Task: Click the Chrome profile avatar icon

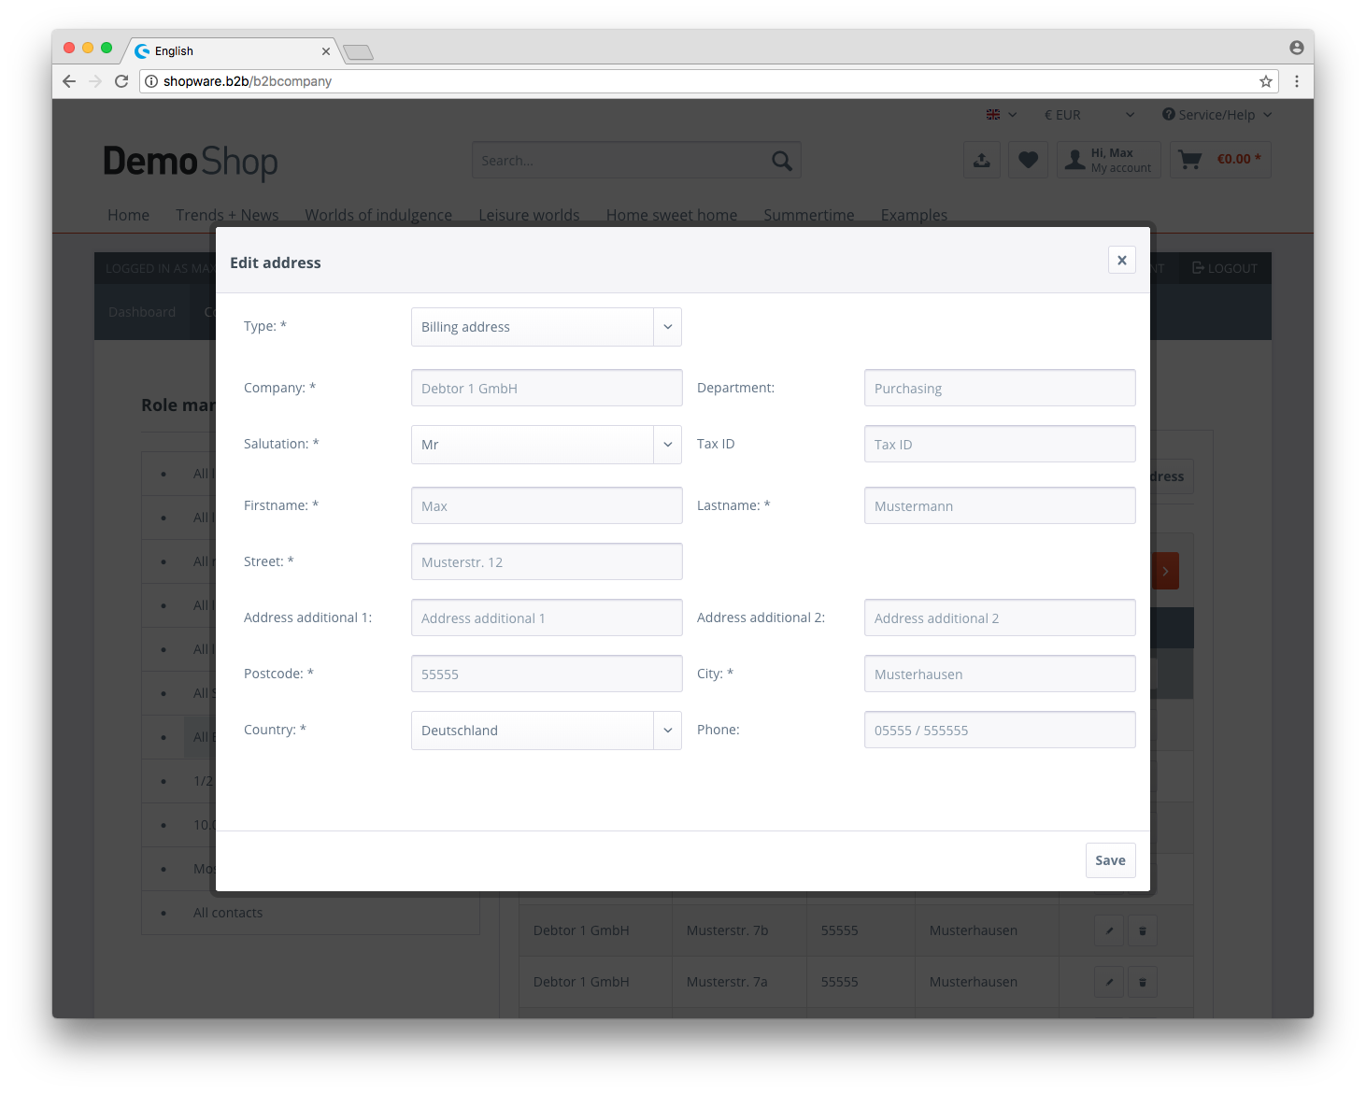Action: point(1296,48)
